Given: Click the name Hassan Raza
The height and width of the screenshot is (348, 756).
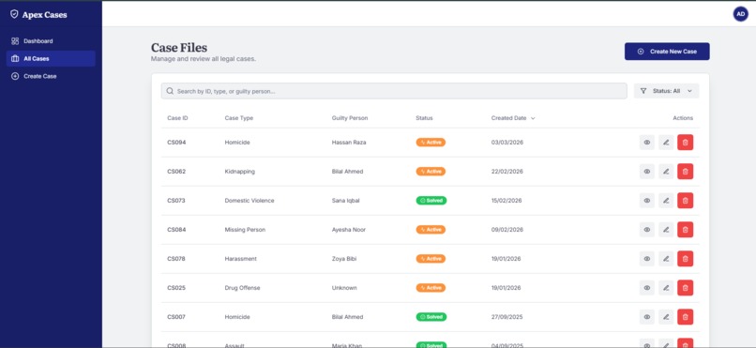Looking at the screenshot, I should (349, 143).
